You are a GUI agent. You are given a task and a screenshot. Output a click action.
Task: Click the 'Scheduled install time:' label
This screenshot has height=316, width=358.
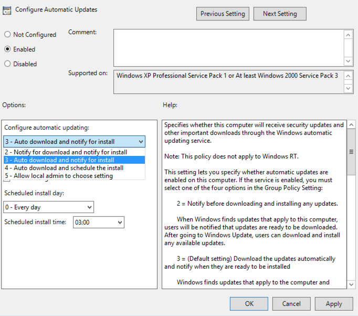tap(35, 222)
